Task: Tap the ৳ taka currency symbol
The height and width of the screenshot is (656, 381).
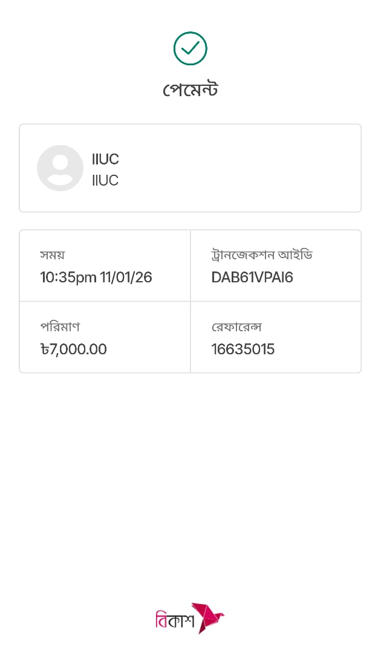Action: [x=44, y=349]
